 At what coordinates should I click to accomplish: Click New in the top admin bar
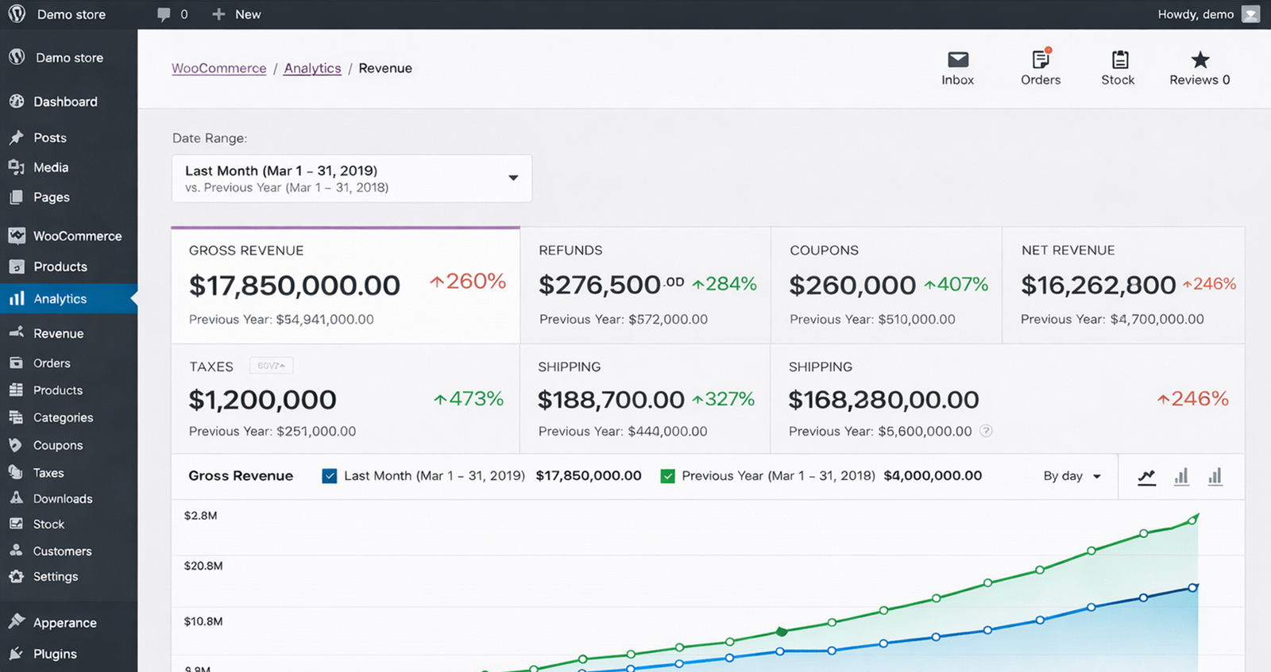pos(237,14)
